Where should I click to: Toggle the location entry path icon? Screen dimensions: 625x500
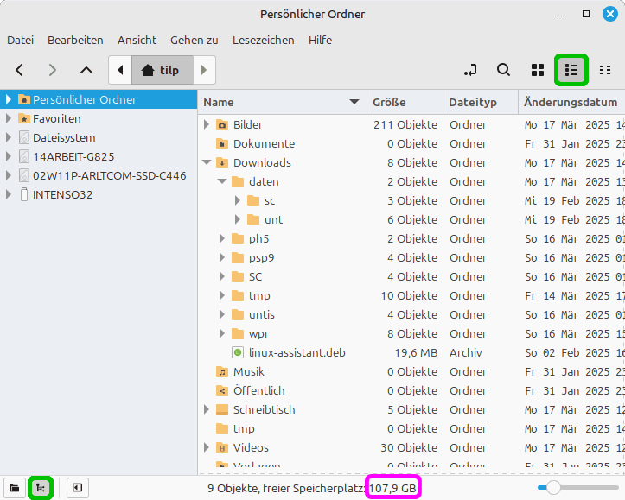[x=469, y=70]
